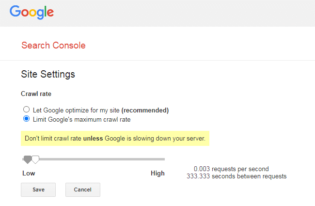Click the Google logo
The image size is (315, 206).
click(31, 12)
